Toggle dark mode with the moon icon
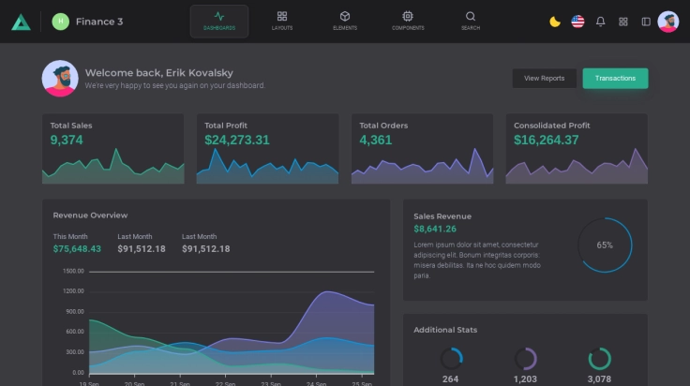 555,22
